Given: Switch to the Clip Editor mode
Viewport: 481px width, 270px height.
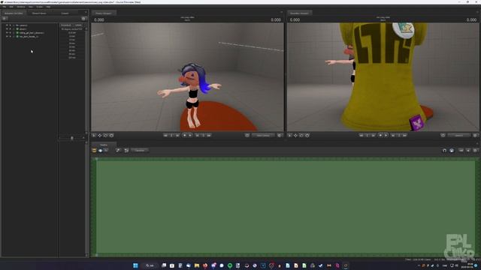Looking at the screenshot, I should (95, 150).
